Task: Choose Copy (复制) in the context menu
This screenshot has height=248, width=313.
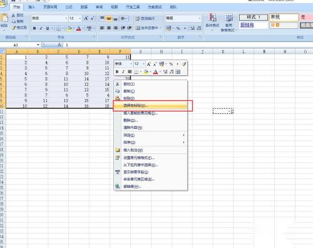Action: 150,91
